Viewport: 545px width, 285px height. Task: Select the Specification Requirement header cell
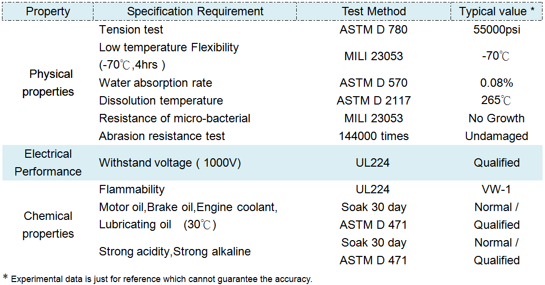195,11
